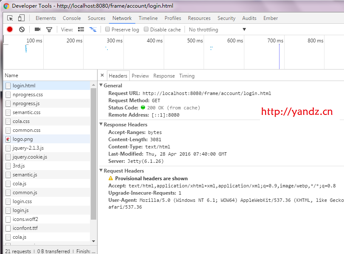Choose the cola.css request row
344x254 pixels.
(x=47, y=121)
